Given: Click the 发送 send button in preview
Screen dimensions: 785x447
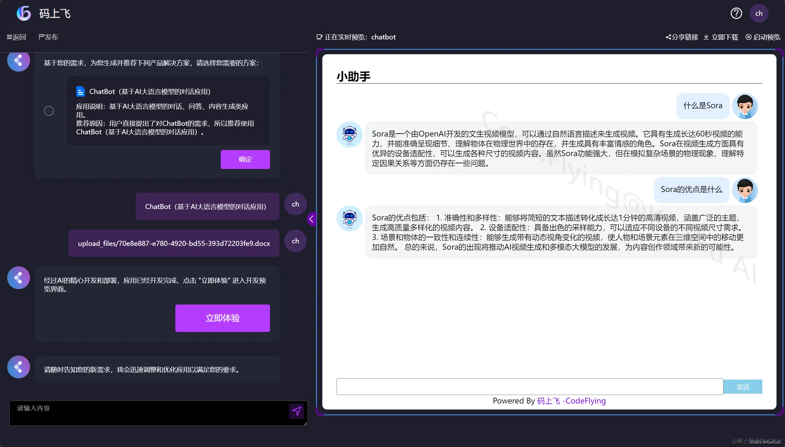Looking at the screenshot, I should click(743, 387).
